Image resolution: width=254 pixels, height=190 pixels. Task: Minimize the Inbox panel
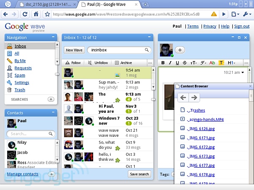tap(149, 37)
